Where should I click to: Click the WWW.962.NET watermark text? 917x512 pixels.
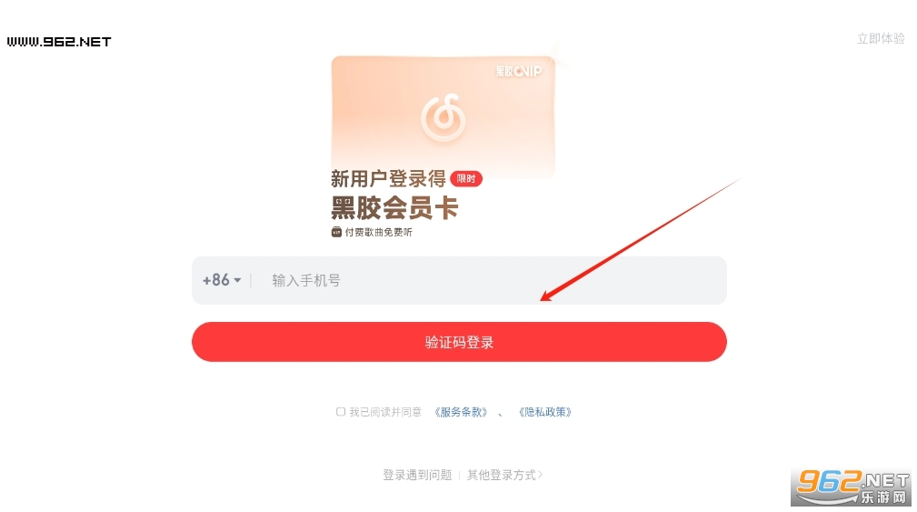tap(59, 42)
